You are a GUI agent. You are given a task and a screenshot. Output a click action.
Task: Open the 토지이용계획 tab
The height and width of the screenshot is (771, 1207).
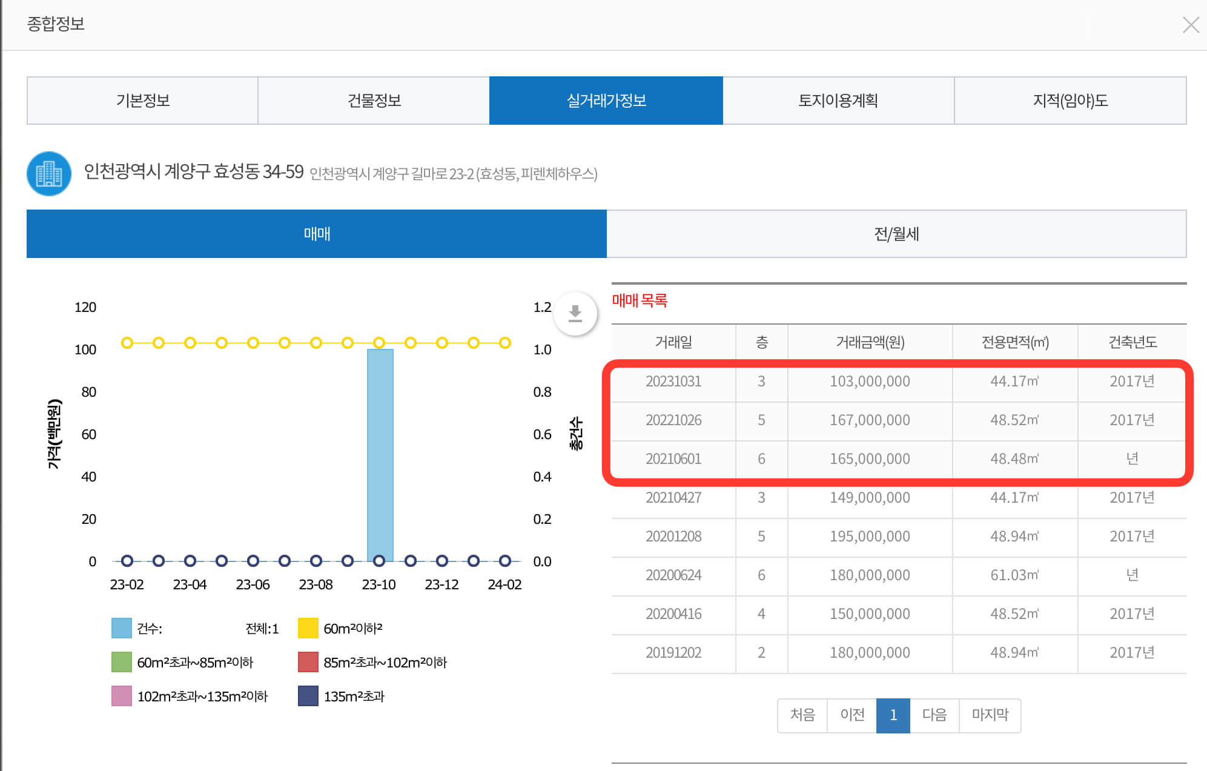pos(839,101)
